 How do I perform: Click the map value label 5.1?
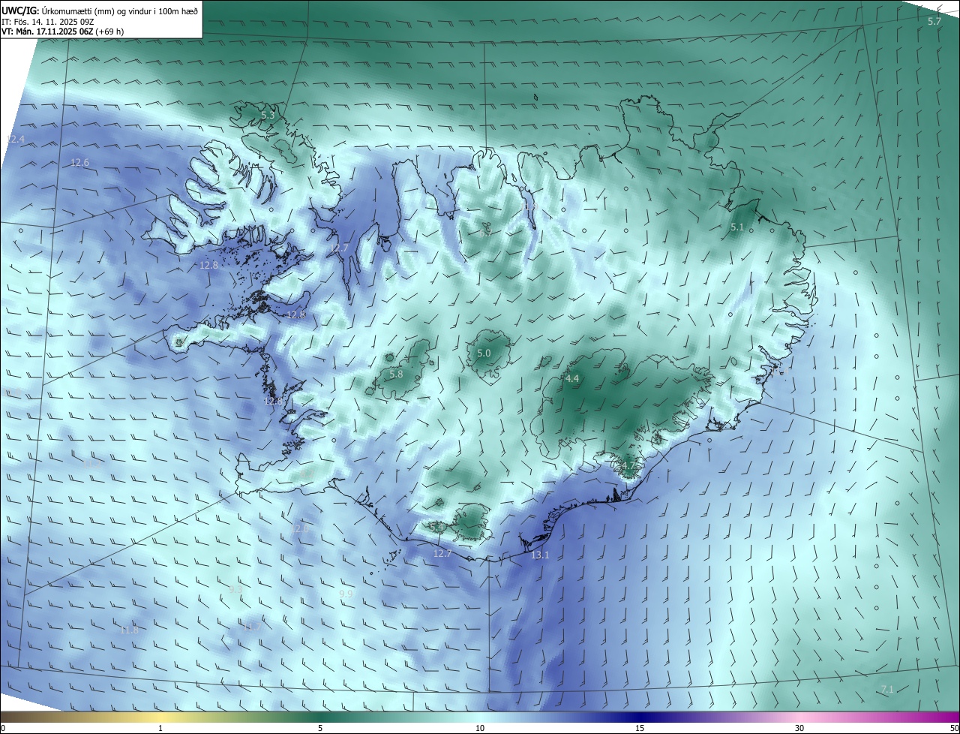[737, 227]
